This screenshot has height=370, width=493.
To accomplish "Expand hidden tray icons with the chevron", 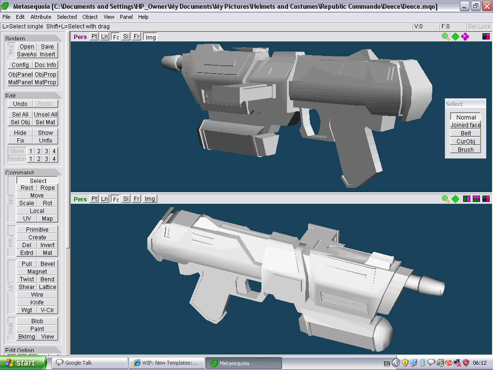I will coord(396,363).
